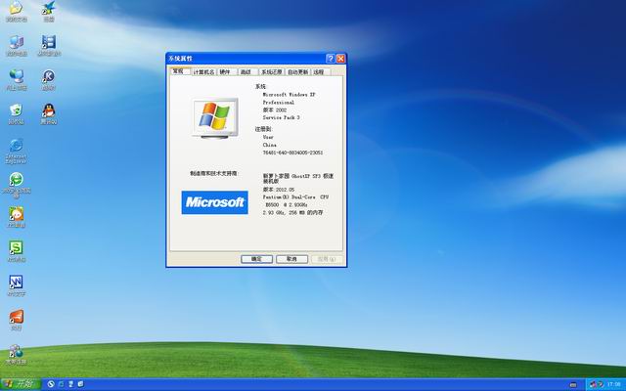This screenshot has height=391, width=626.
Task: Launch the green S spreadsheet shortcut
Action: pos(17,251)
